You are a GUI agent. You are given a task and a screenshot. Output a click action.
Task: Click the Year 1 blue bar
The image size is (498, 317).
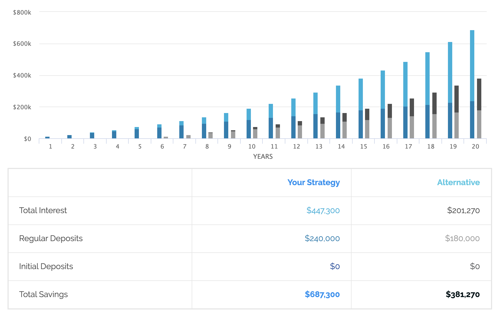tap(47, 138)
